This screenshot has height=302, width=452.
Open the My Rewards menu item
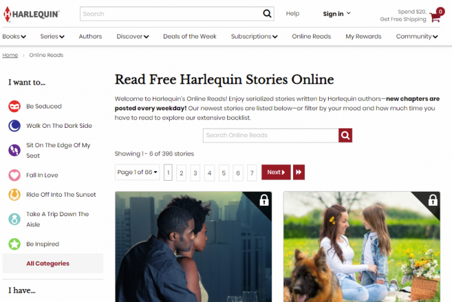(x=363, y=37)
